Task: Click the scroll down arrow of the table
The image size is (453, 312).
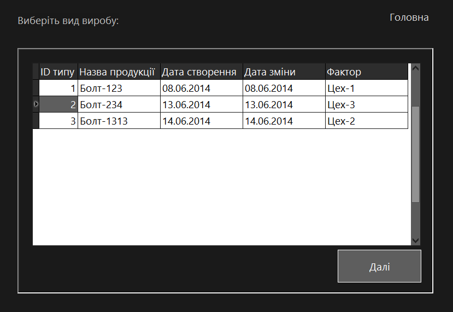Action: click(x=415, y=240)
